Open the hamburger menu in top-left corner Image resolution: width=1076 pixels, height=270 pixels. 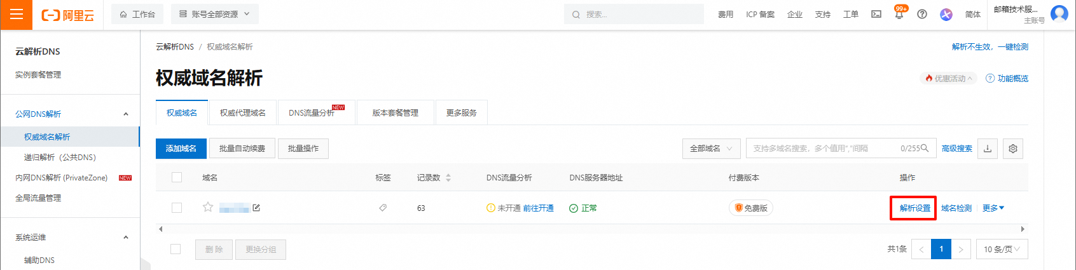[x=16, y=15]
